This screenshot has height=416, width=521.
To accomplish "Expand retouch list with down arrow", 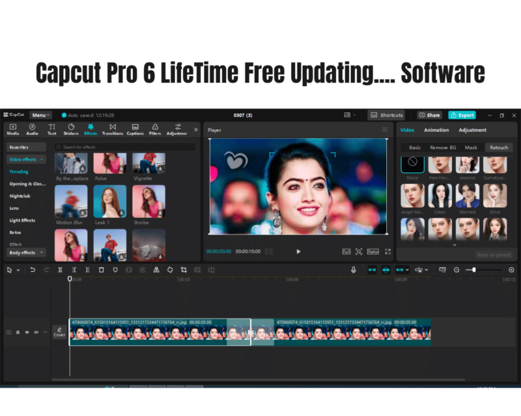I will (x=455, y=245).
